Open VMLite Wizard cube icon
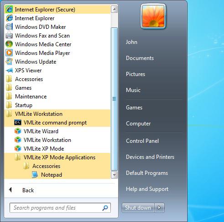Viewport: 224px width, 222px height. pos(18,131)
